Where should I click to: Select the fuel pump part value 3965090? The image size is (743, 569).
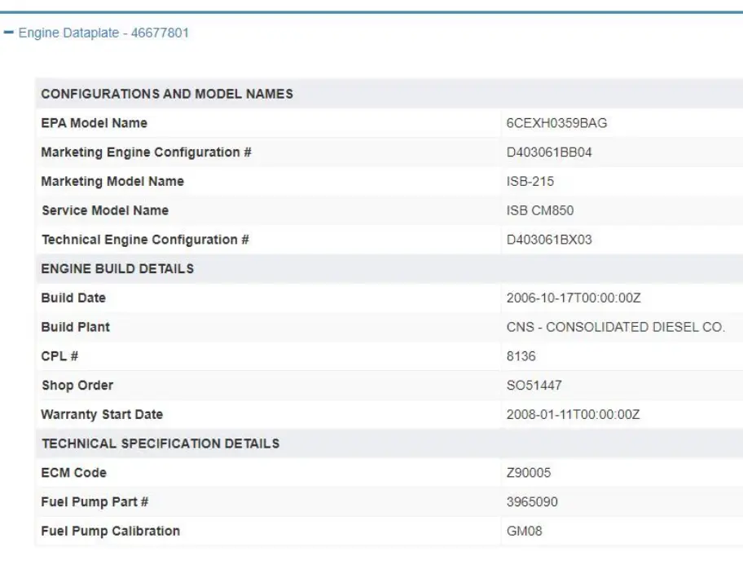click(532, 501)
